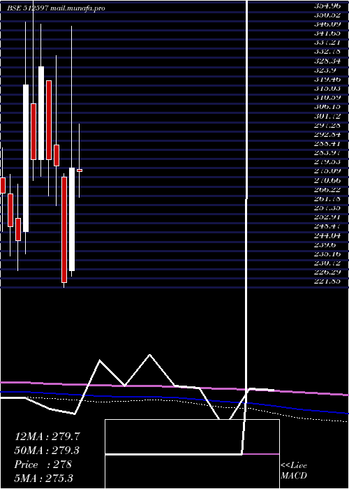
Task: Click the 266.22 price axis label
Action: 327,189
